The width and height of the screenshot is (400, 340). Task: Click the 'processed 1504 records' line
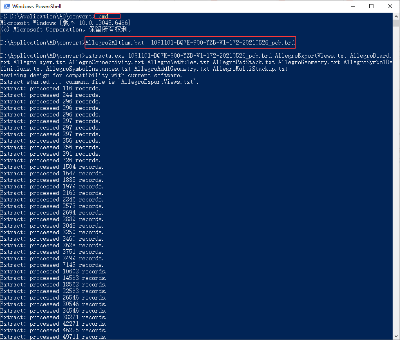click(52, 167)
